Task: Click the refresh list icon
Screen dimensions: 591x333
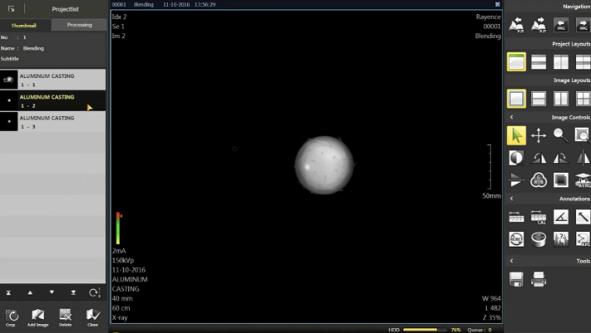Action: point(94,292)
